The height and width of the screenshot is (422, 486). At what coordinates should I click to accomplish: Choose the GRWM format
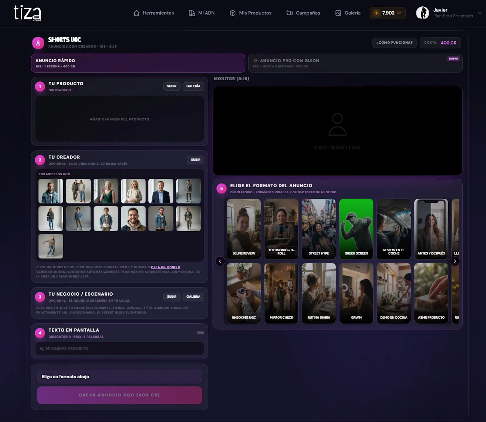tap(356, 293)
